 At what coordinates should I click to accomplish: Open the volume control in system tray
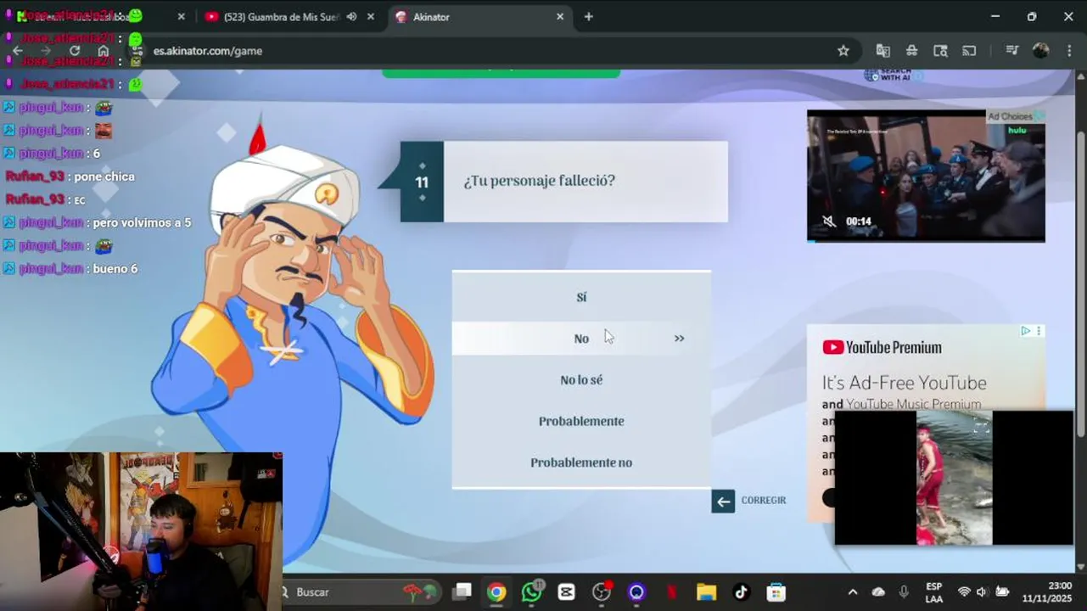(982, 592)
